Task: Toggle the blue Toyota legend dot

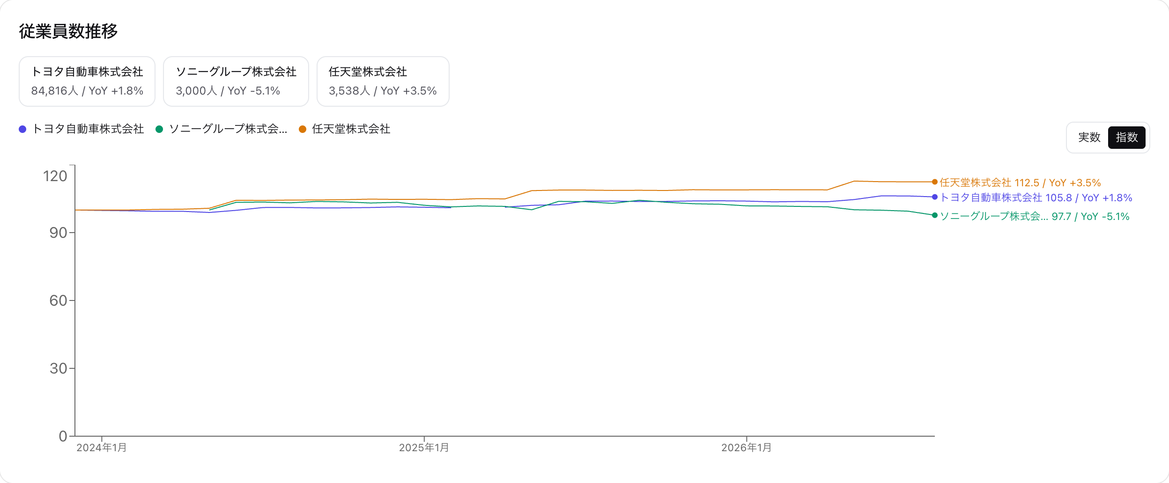Action: pos(22,129)
